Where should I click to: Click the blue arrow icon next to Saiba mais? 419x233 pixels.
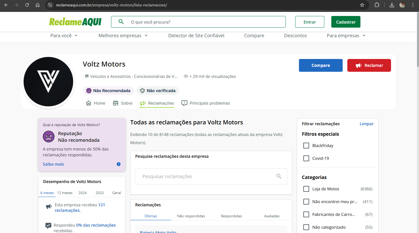[x=119, y=164]
